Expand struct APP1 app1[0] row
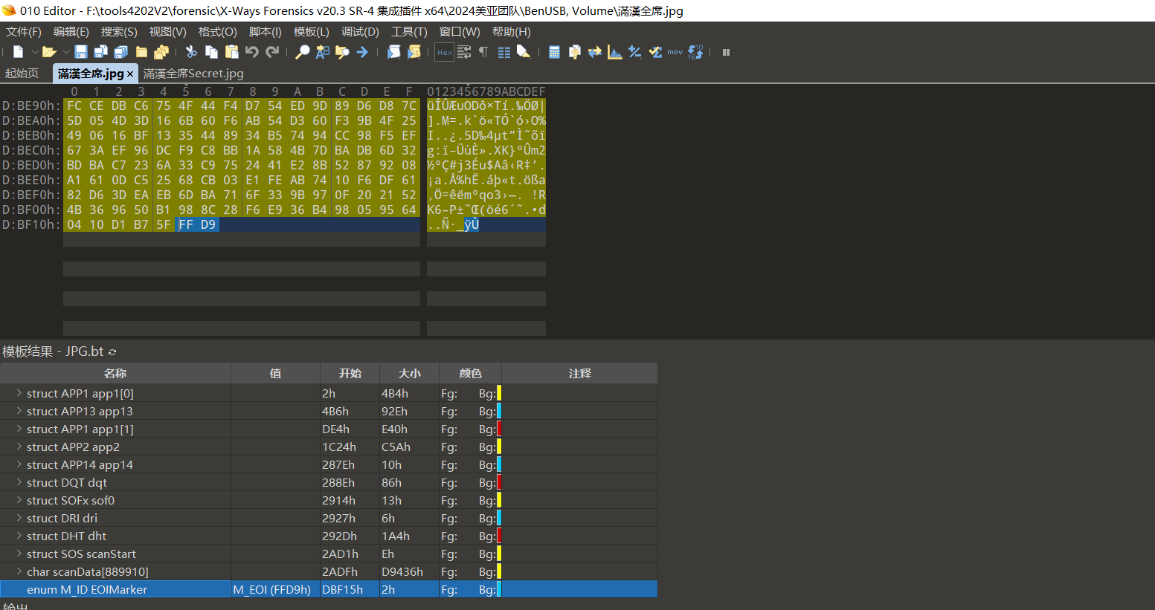This screenshot has width=1155, height=610. click(x=19, y=393)
